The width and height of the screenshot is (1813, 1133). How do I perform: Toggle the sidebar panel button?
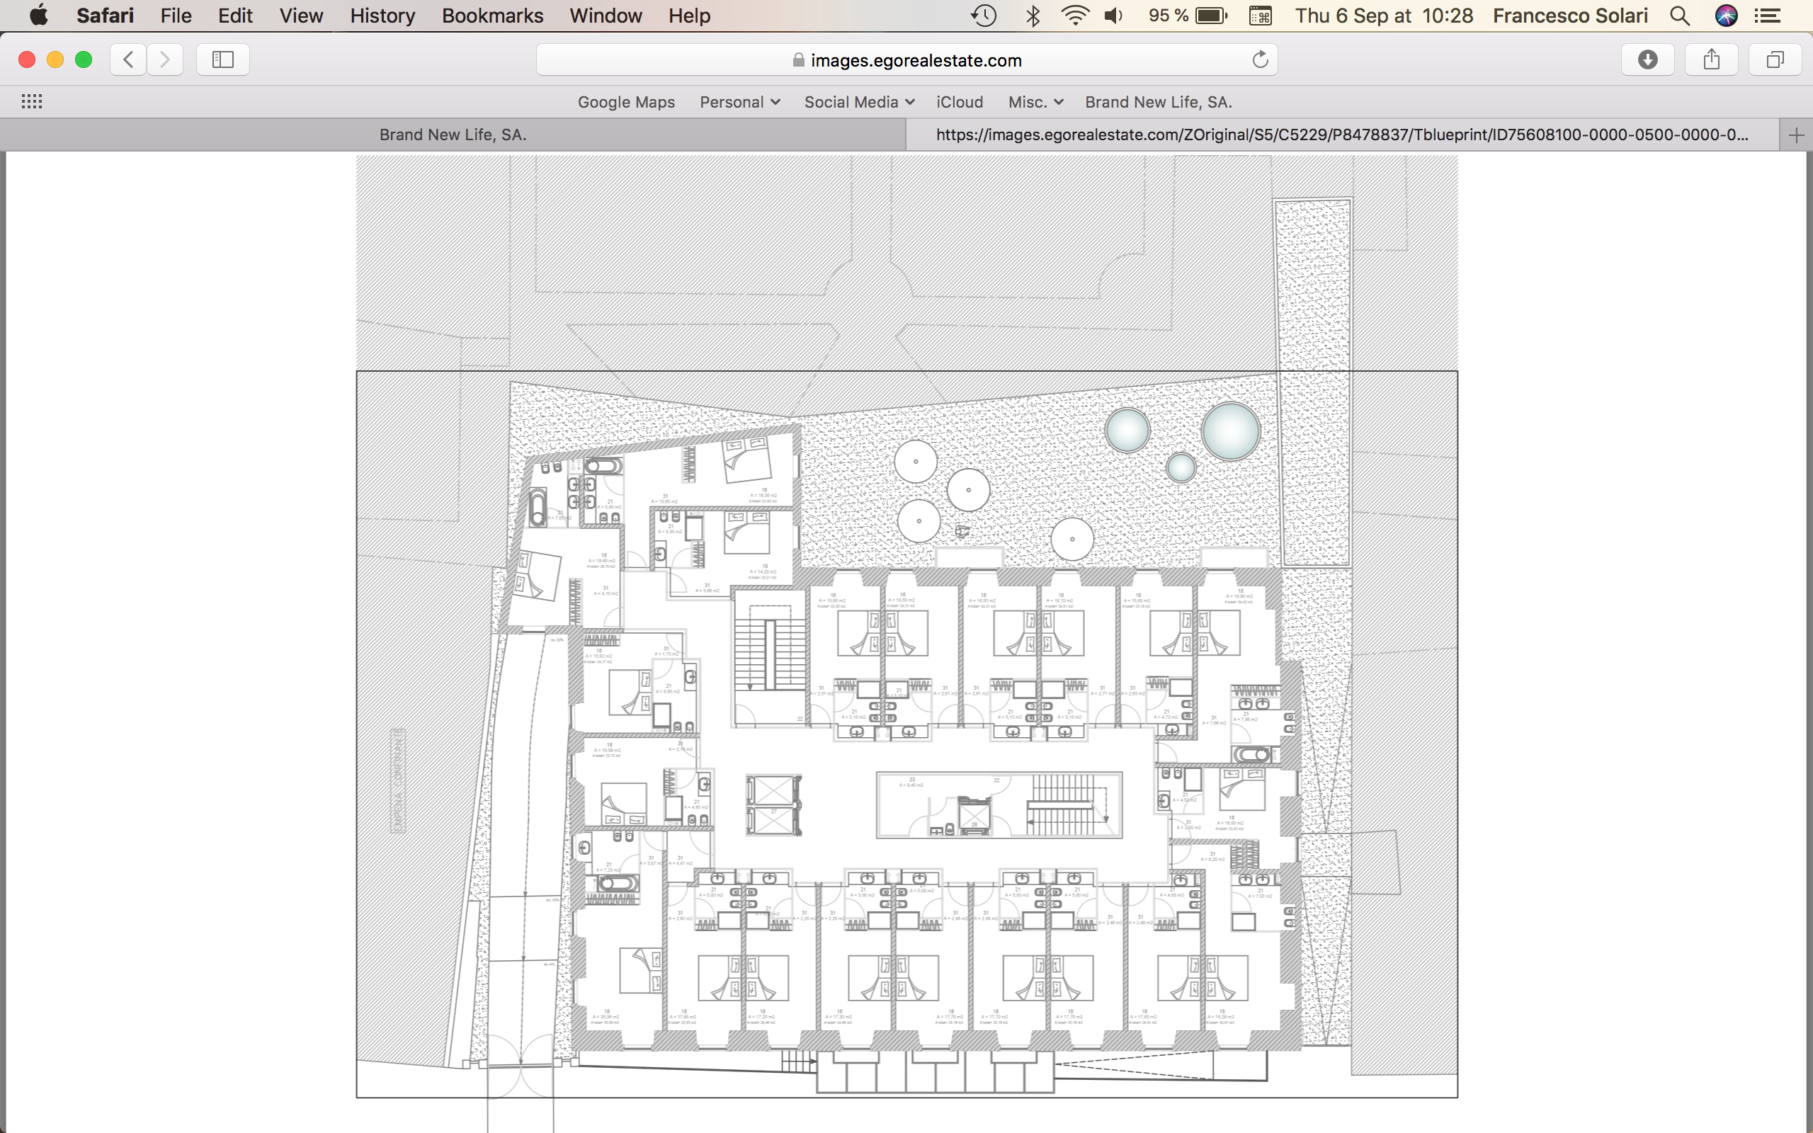point(222,60)
